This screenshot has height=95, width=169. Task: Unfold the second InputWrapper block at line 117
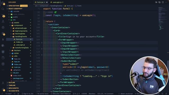pyautogui.click(x=42, y=49)
